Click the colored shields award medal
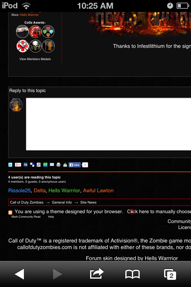Viewport: 191px width, 287px height. point(48,31)
